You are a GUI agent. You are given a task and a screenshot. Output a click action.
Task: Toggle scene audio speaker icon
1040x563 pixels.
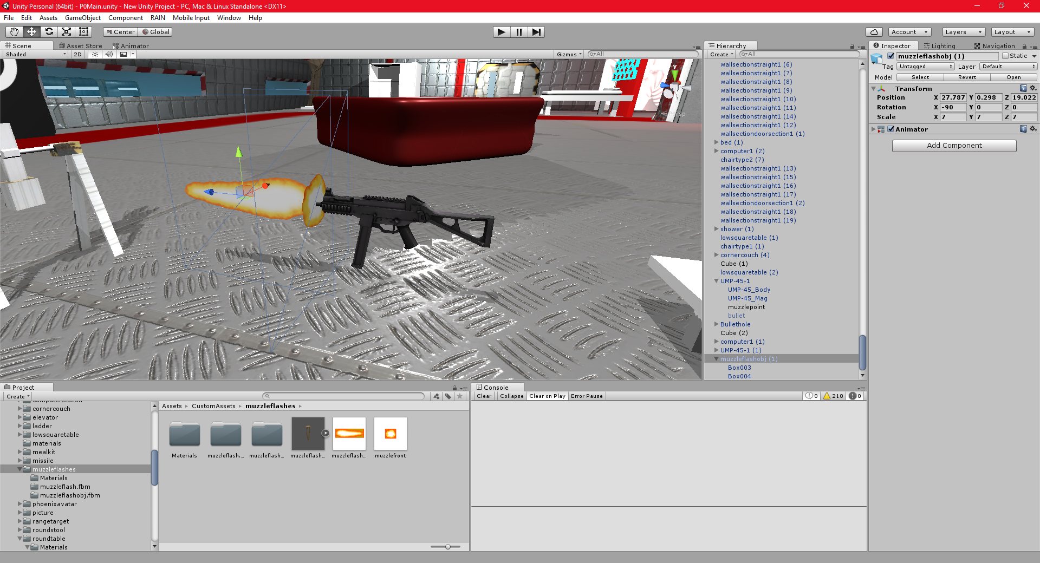[109, 54]
